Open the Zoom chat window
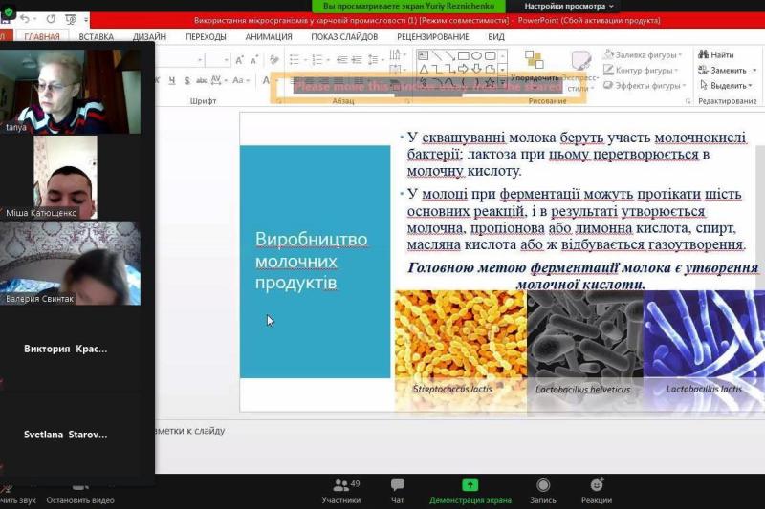 click(398, 491)
